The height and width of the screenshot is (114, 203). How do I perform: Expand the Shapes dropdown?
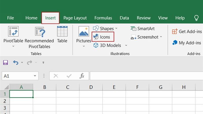116,28
